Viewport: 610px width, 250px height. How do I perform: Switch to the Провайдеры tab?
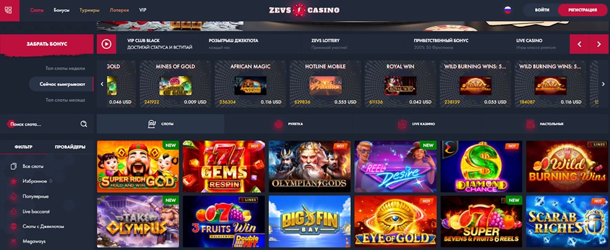tap(70, 147)
